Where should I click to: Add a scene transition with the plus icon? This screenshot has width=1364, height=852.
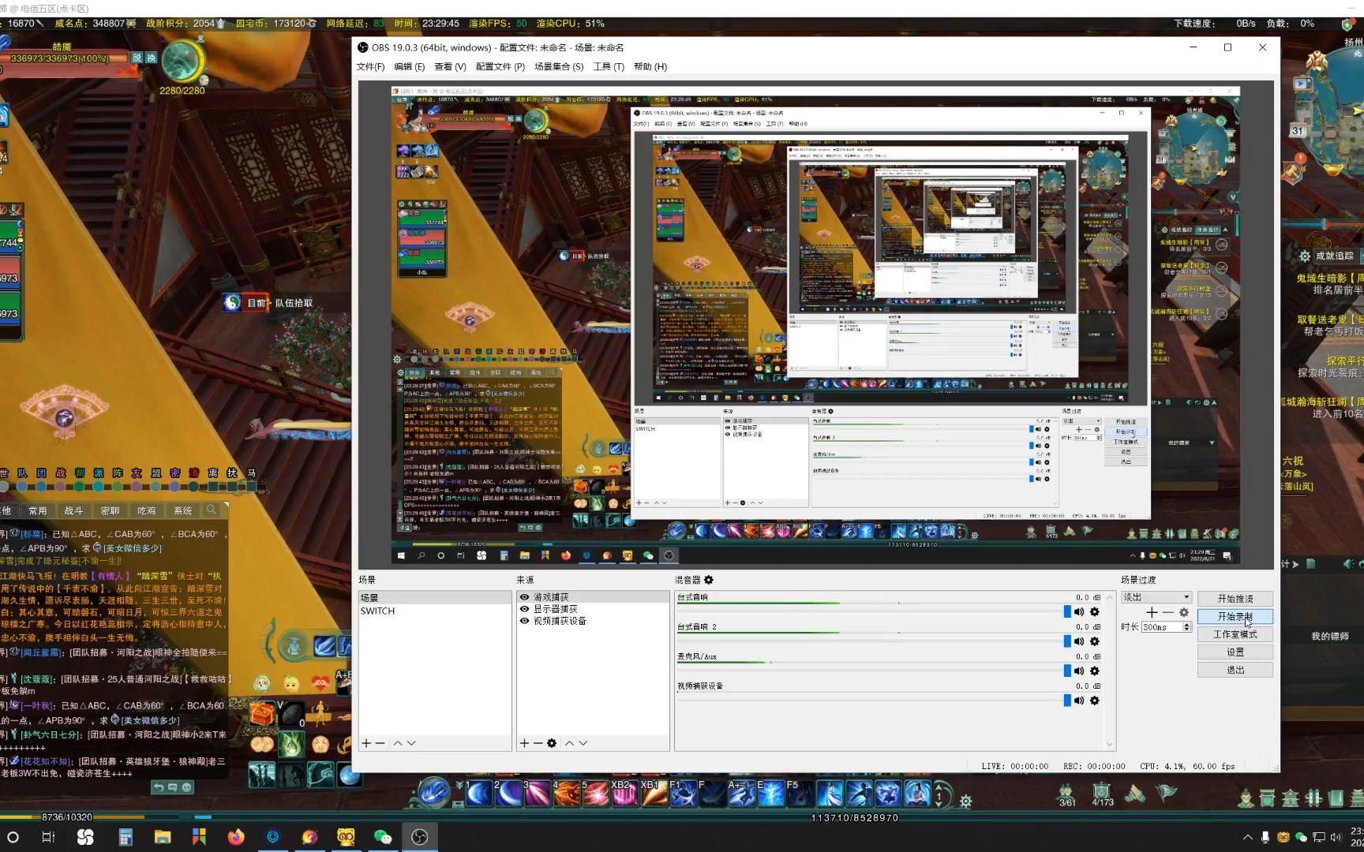(1152, 613)
